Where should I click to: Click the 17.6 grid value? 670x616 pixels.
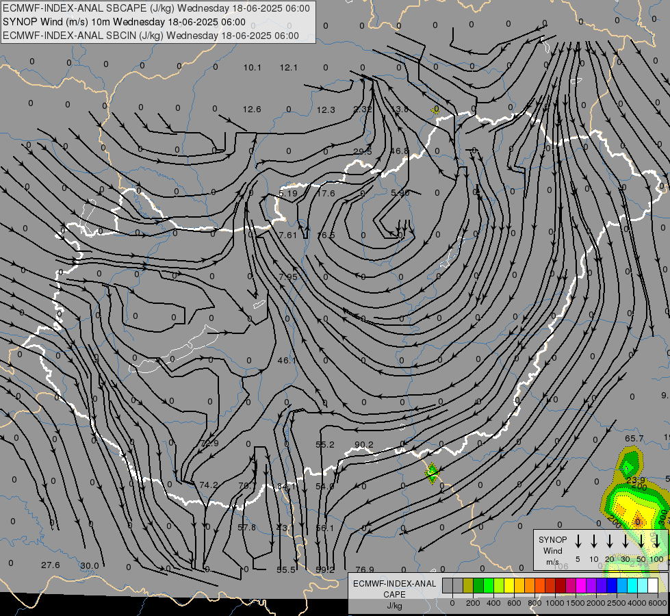[326, 193]
